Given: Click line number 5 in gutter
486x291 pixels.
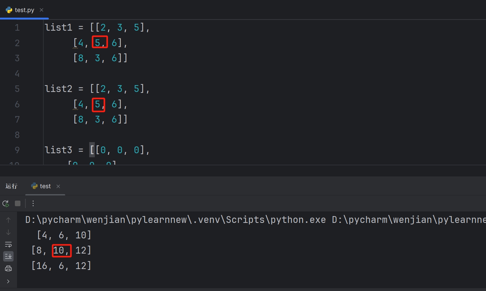Looking at the screenshot, I should pos(17,89).
